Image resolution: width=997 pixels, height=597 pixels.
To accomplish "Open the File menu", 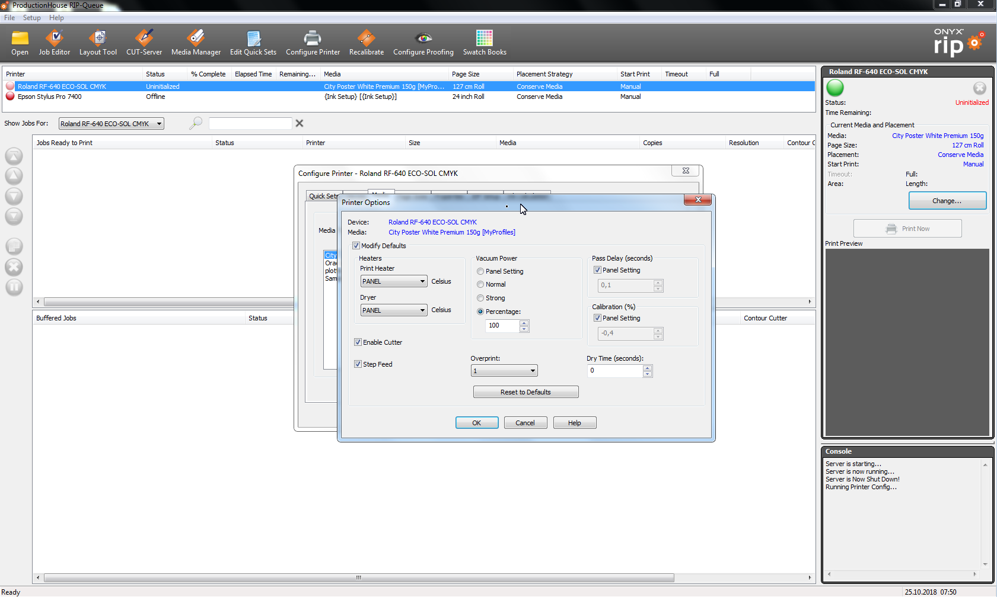I will coord(9,18).
